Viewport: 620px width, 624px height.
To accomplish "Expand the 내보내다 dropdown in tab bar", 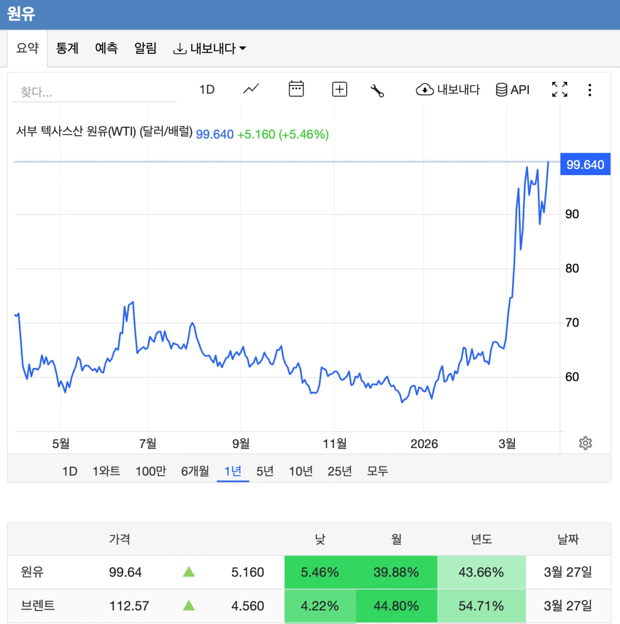I will [210, 48].
